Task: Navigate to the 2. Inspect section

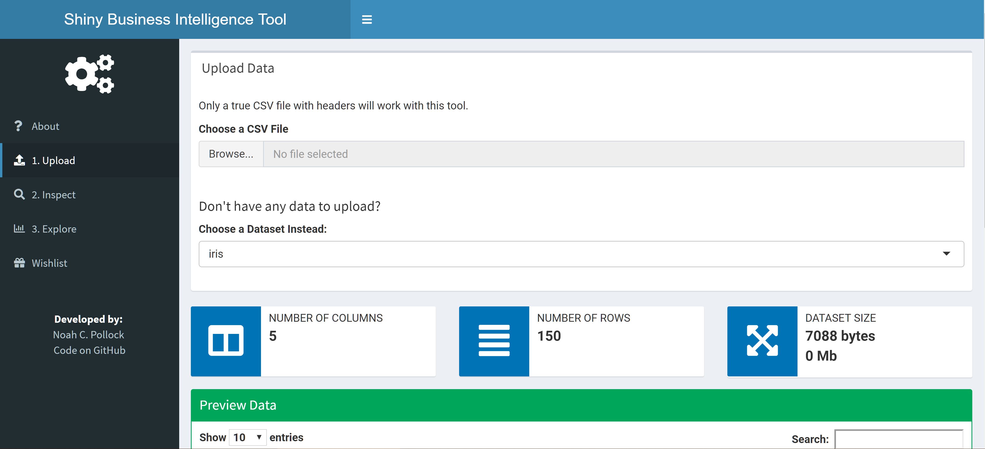Action: 54,194
